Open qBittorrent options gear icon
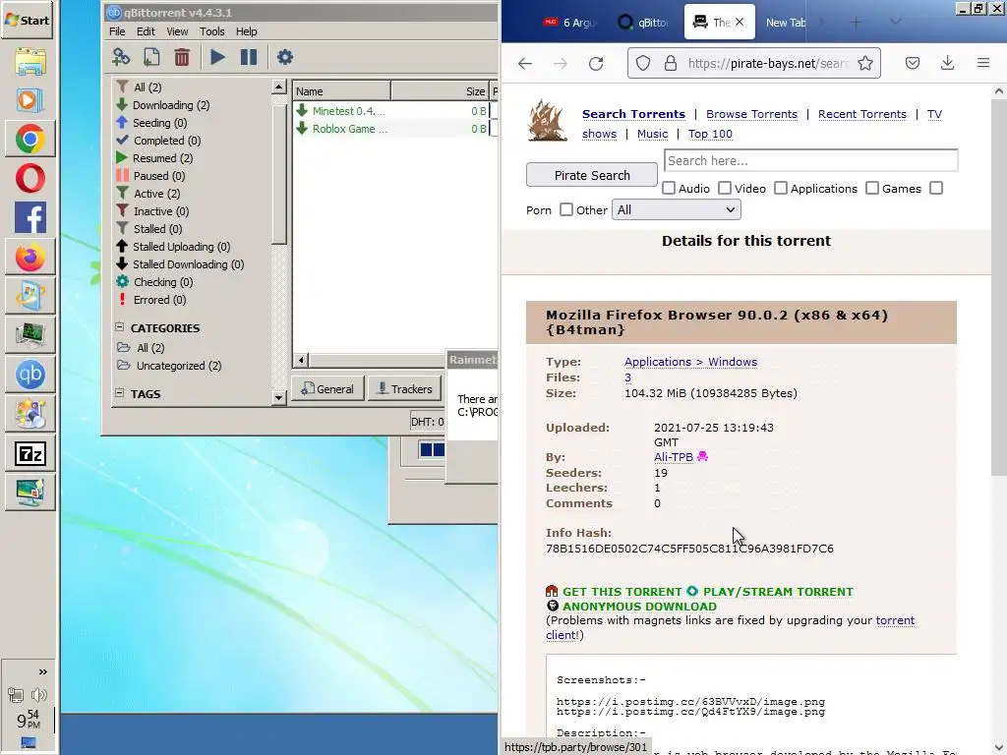This screenshot has height=755, width=1007. (284, 57)
